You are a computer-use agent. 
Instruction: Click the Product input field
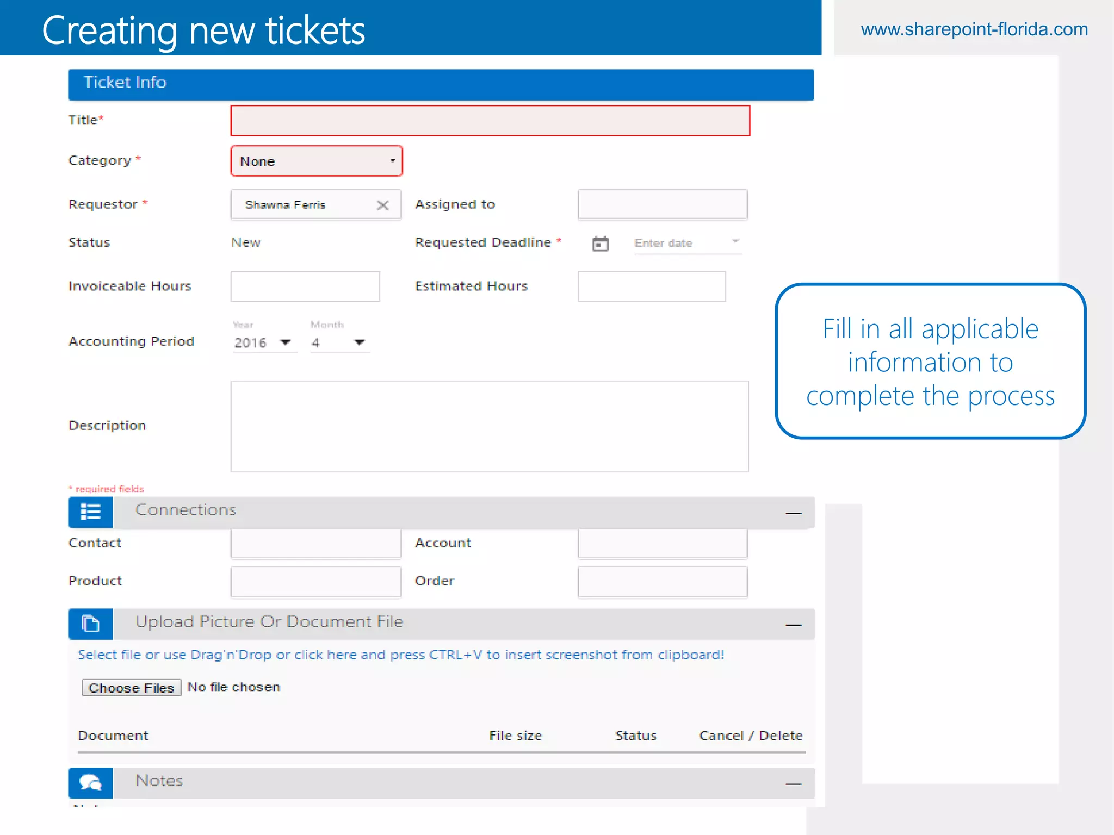(316, 582)
